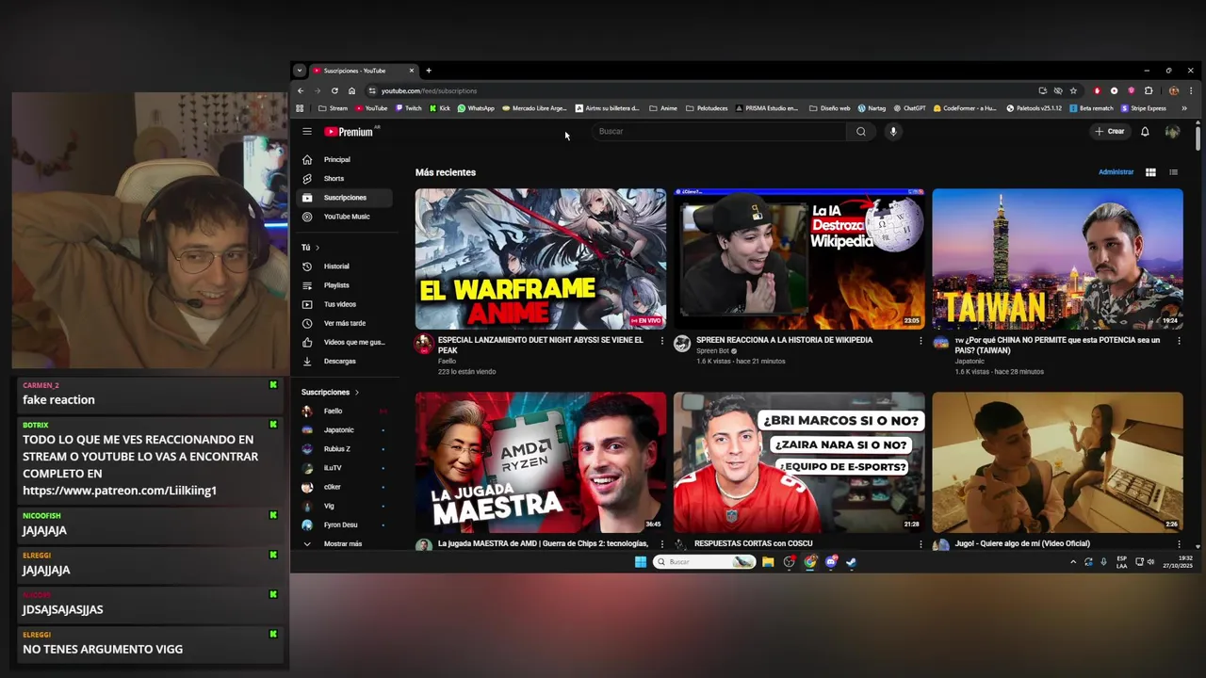Select Suscripciones in the sidebar

click(345, 198)
